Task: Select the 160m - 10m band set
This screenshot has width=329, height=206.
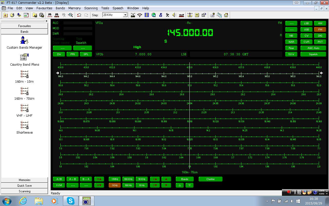Action: tap(24, 77)
